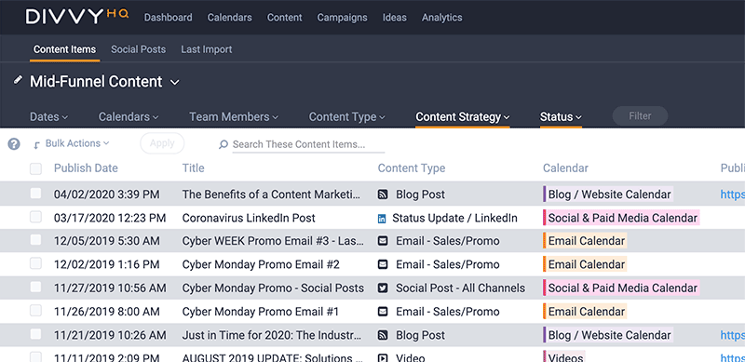Click Twitter icon in Social Post - All Channels row

coord(383,288)
